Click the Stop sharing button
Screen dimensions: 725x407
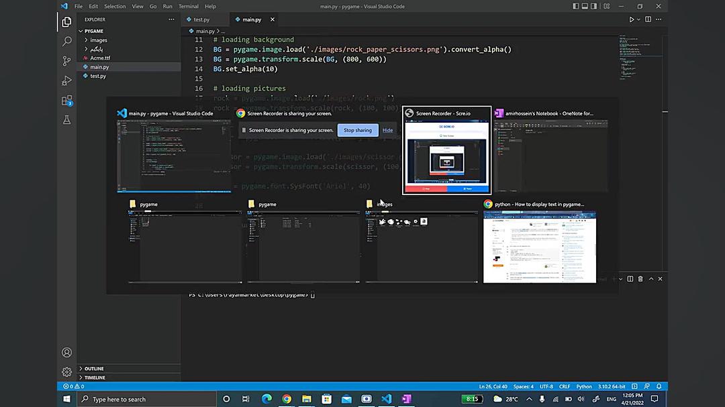point(358,130)
